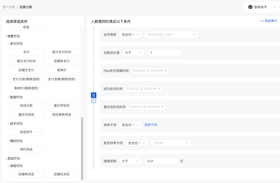Image resolution: width=280 pixels, height=183 pixels.
Task: Open the 会员等级 包含任一 dropdown
Action: pyautogui.click(x=130, y=34)
